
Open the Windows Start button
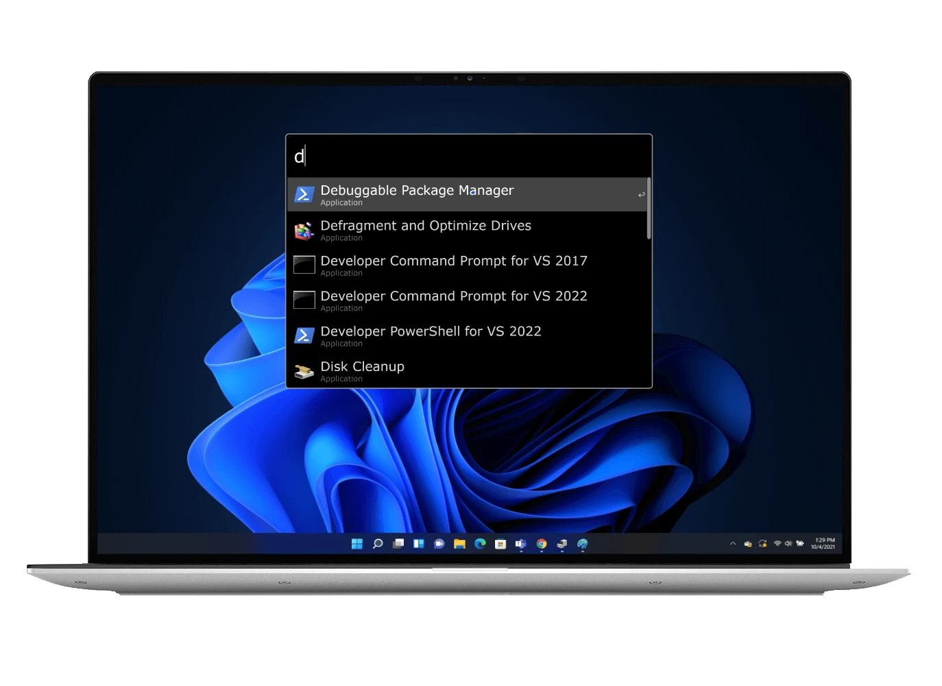coord(357,544)
